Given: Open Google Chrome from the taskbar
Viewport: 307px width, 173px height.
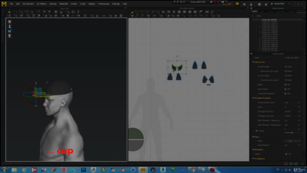Looking at the screenshot, I should (x=192, y=170).
